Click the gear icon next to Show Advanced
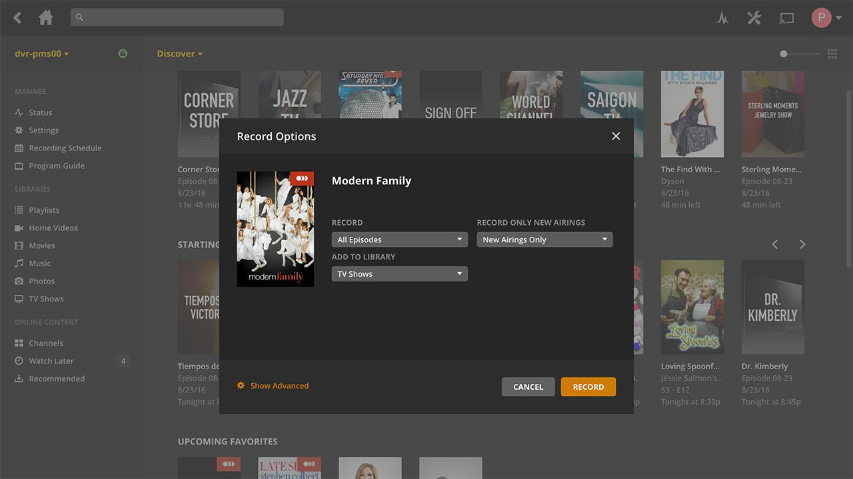 pos(241,385)
